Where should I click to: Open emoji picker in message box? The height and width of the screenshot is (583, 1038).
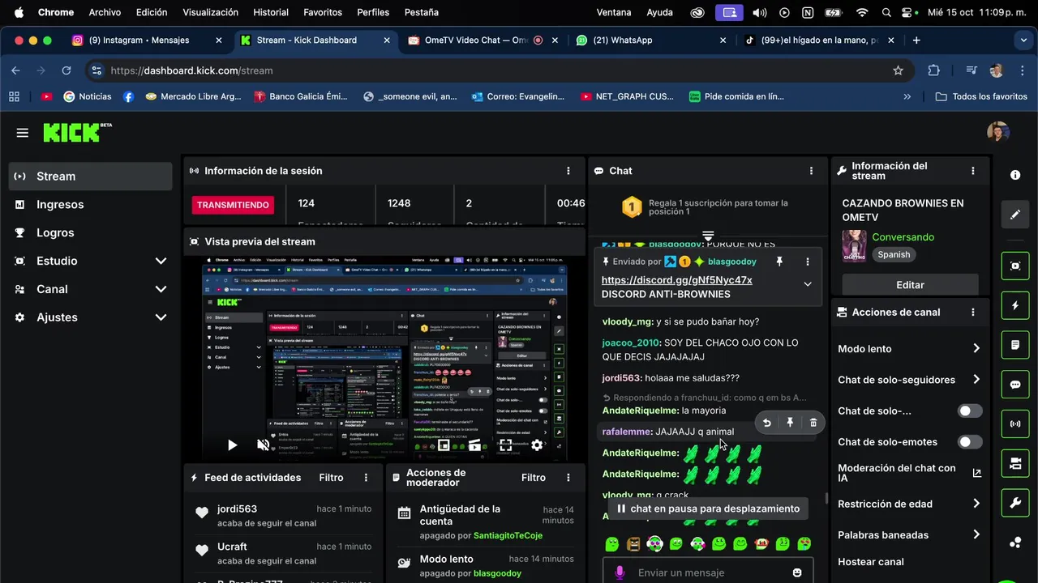point(797,572)
